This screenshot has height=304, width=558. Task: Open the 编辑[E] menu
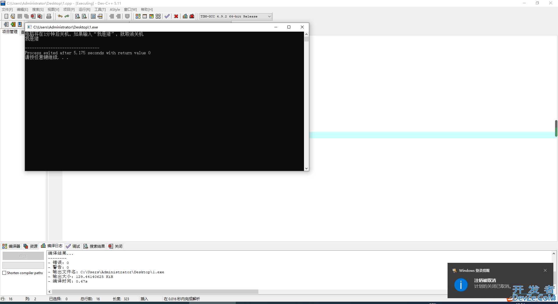pos(22,10)
